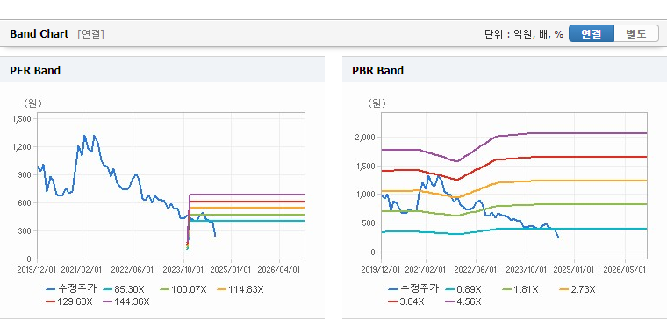
Task: Toggle 85.30X series in PER legend
Action: pyautogui.click(x=125, y=289)
